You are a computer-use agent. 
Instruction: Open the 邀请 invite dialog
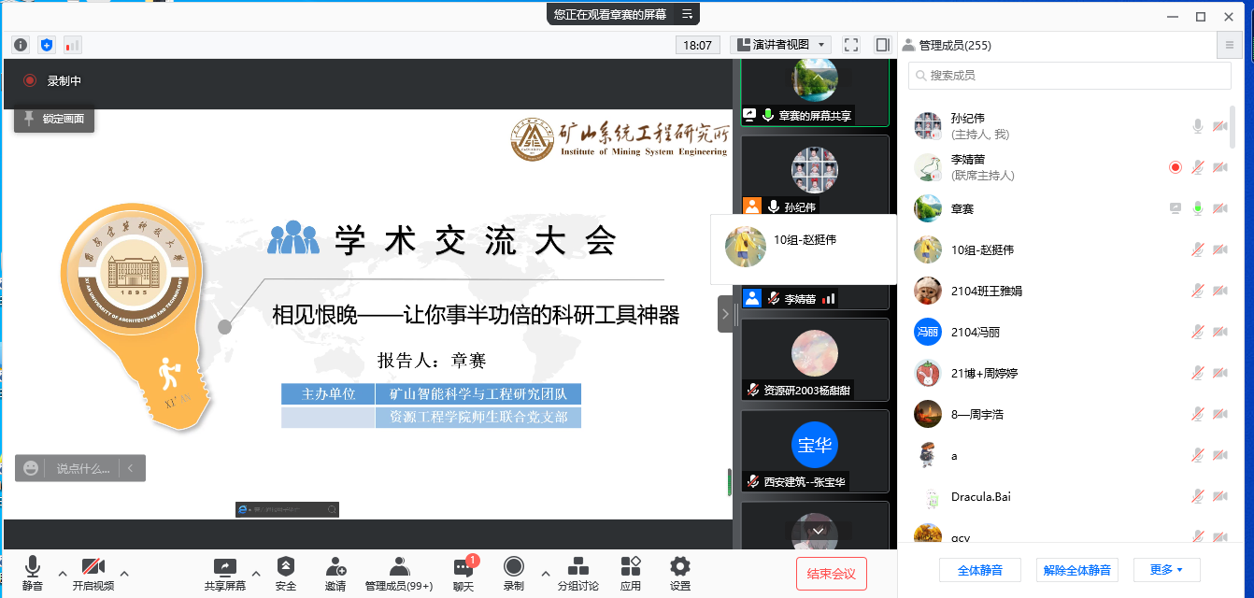click(x=335, y=570)
